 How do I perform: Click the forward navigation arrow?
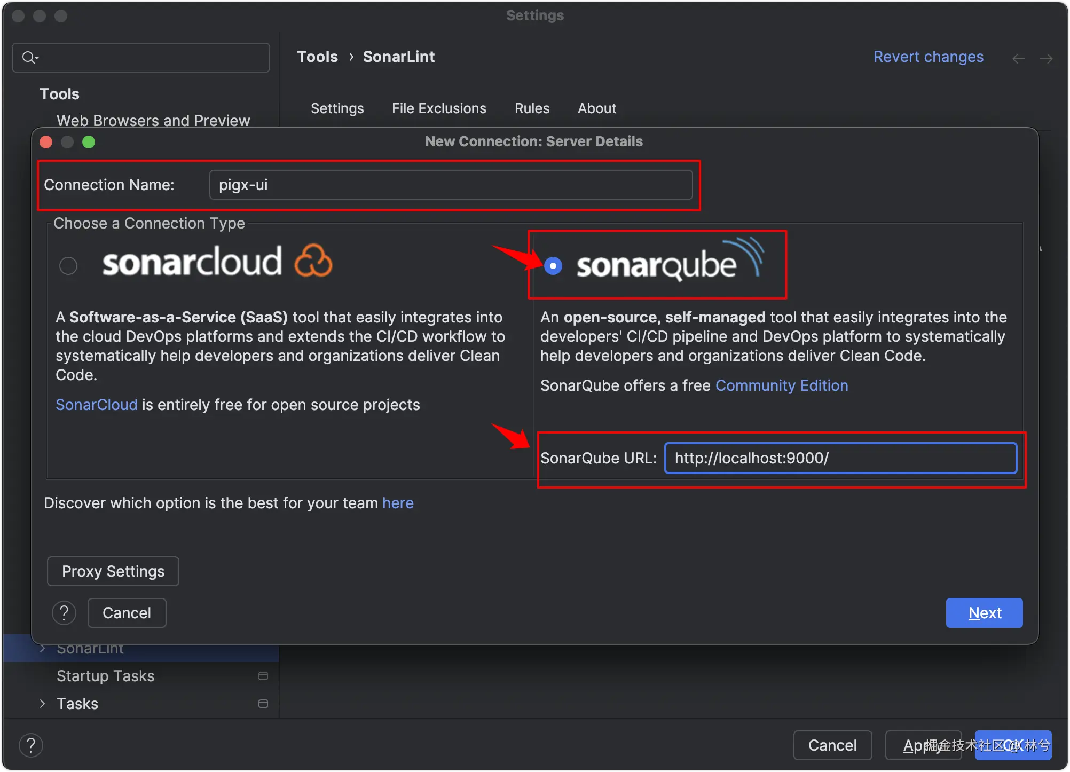(x=1046, y=58)
